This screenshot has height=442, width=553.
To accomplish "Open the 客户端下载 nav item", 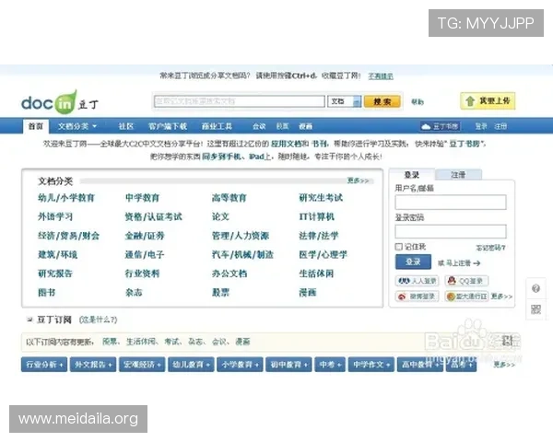I will (168, 126).
